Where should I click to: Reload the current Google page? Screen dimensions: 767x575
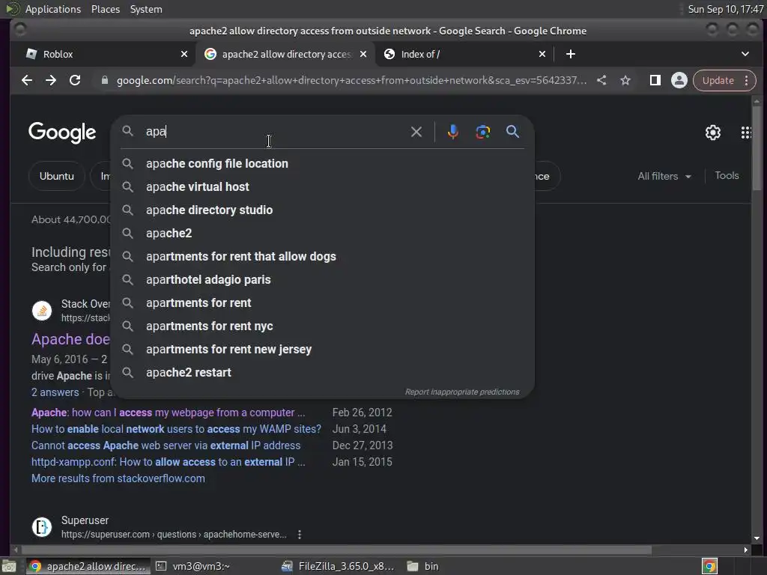[75, 80]
